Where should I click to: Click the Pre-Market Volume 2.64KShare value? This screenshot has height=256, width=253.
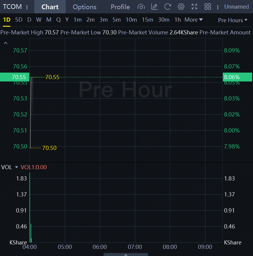pos(184,33)
